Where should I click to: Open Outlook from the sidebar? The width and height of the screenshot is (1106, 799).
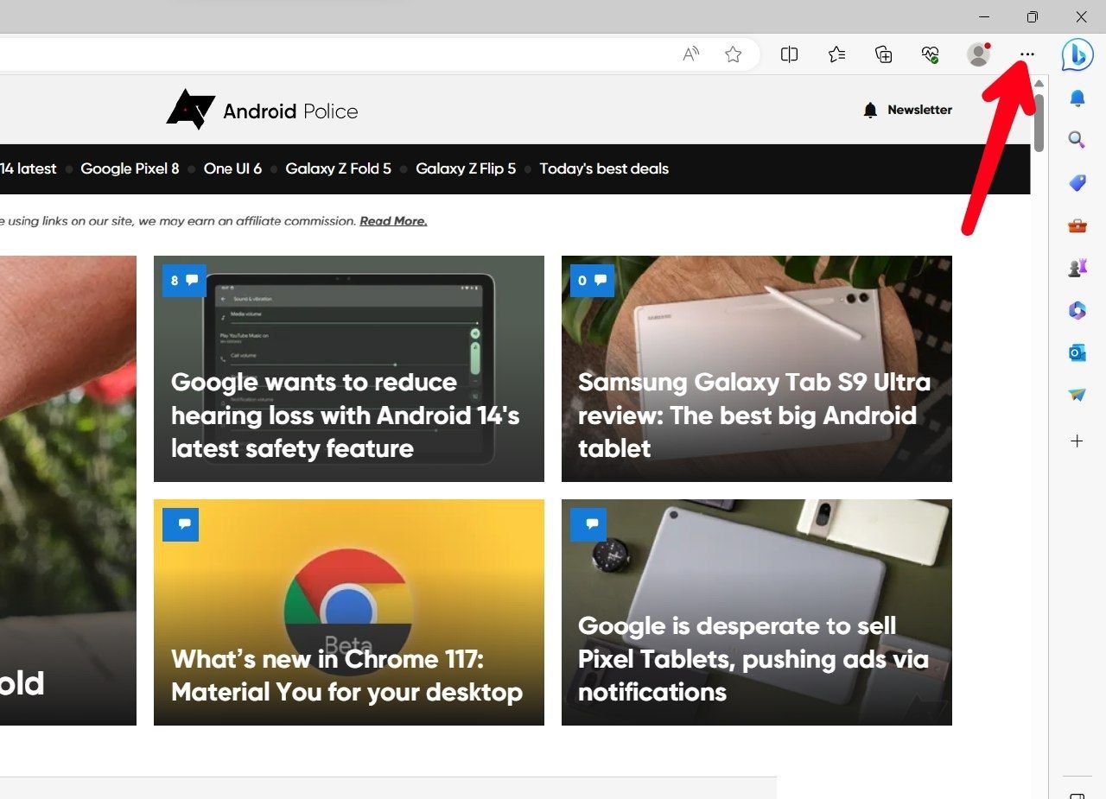[1077, 352]
